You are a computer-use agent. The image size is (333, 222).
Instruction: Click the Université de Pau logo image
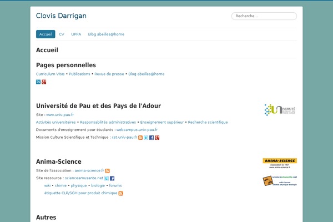pos(280,110)
